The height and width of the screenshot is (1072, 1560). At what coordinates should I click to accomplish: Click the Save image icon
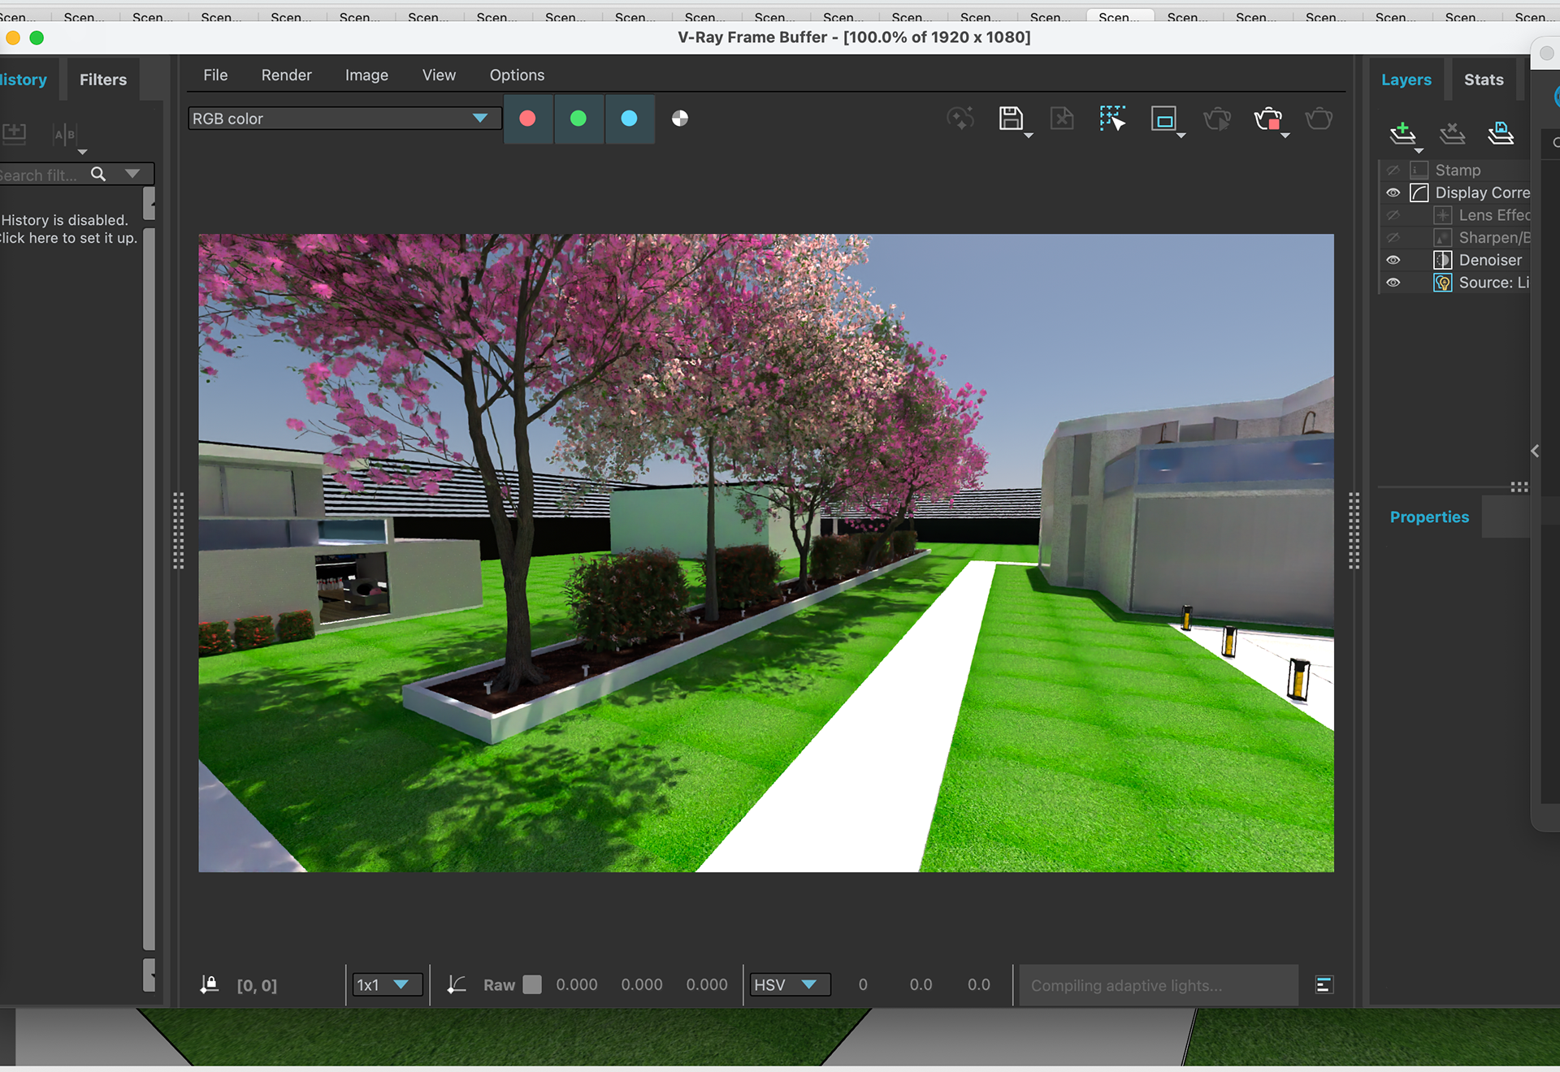1010,119
